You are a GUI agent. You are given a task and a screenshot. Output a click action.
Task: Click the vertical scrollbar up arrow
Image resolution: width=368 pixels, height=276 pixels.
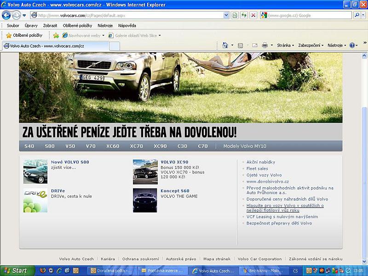tap(364, 56)
